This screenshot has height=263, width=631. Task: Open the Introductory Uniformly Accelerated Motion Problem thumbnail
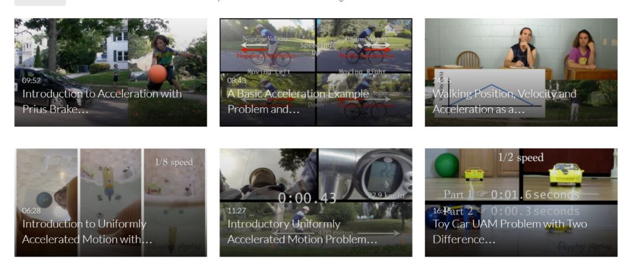316,202
